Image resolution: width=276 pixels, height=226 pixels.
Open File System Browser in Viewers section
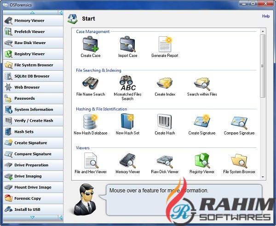pyautogui.click(x=239, y=163)
